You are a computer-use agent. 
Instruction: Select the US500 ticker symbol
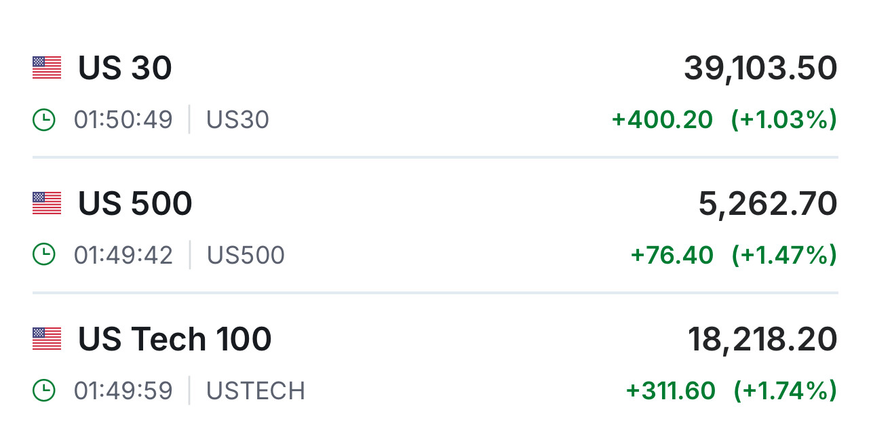coord(246,256)
